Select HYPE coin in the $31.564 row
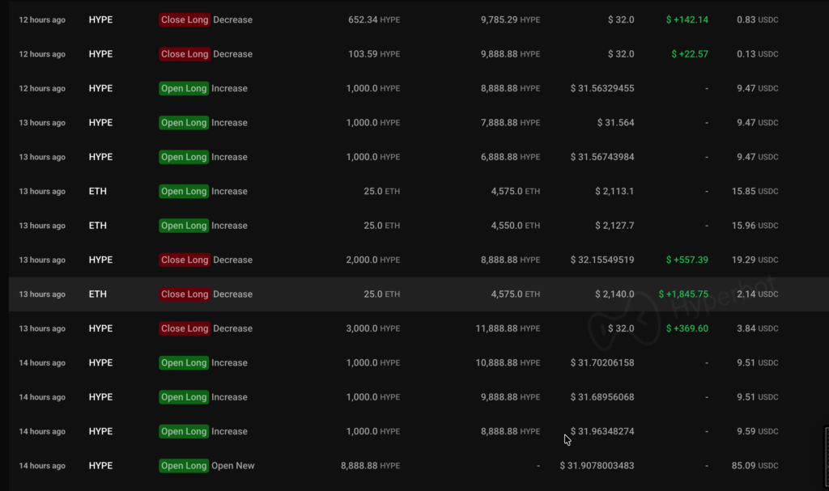Image resolution: width=829 pixels, height=491 pixels. click(x=100, y=123)
